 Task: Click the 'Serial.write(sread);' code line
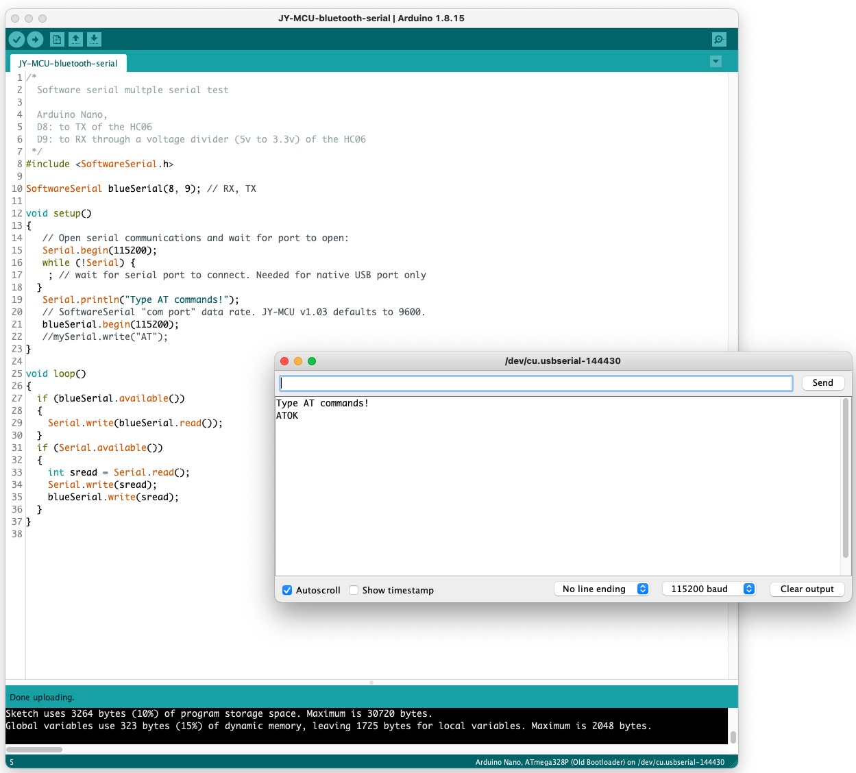coord(102,484)
